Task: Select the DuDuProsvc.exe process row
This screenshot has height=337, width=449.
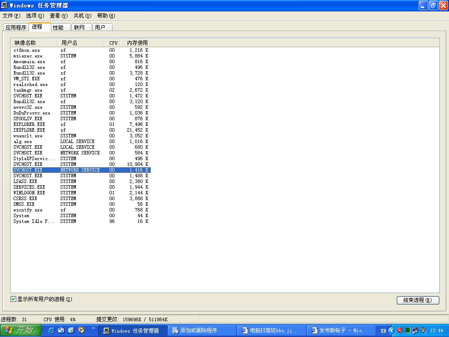Action: point(81,113)
